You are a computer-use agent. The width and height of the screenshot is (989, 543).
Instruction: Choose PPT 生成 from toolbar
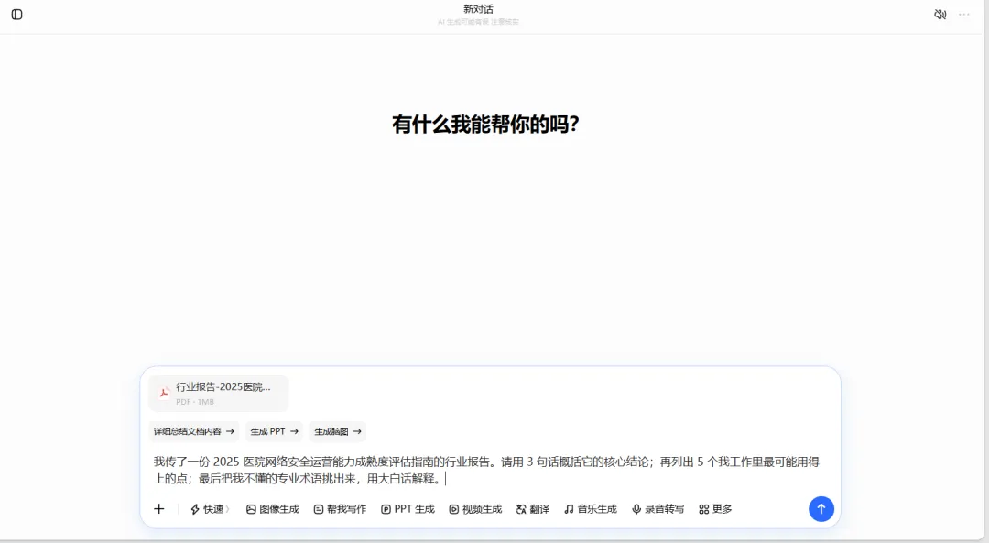point(408,509)
